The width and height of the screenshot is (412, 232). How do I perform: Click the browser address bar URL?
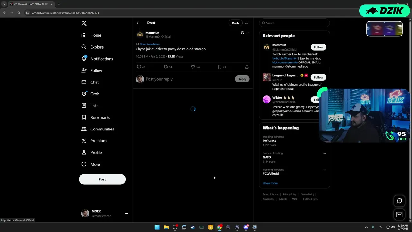click(x=65, y=13)
